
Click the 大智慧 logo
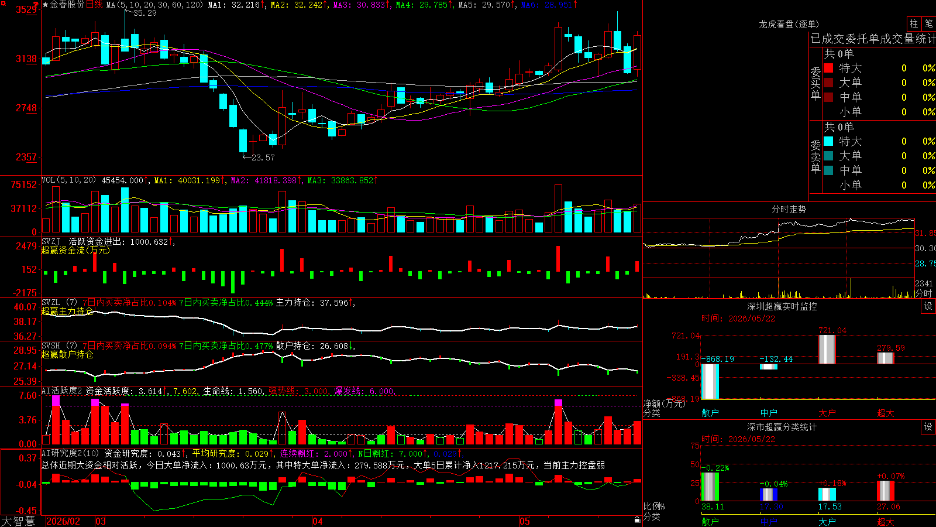pos(18,521)
